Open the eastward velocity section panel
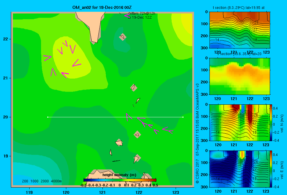Viewport: 287px width, 195px height. [240, 169]
